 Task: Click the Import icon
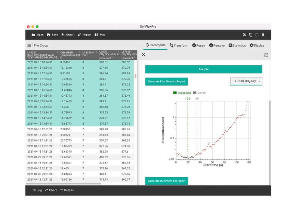click(x=79, y=35)
